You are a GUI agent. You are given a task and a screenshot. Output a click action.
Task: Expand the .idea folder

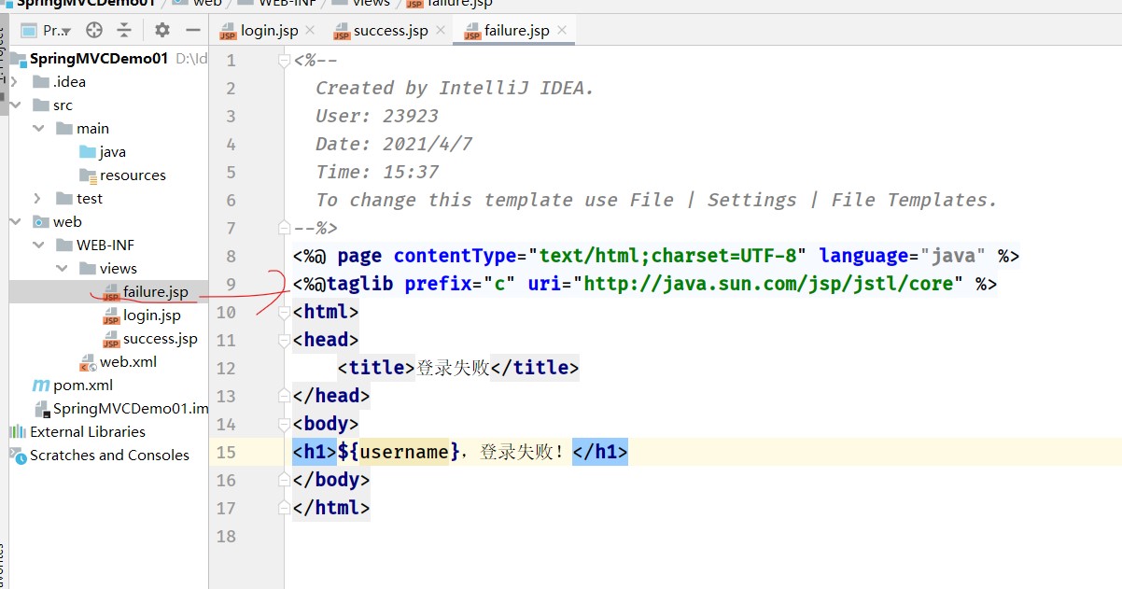15,81
